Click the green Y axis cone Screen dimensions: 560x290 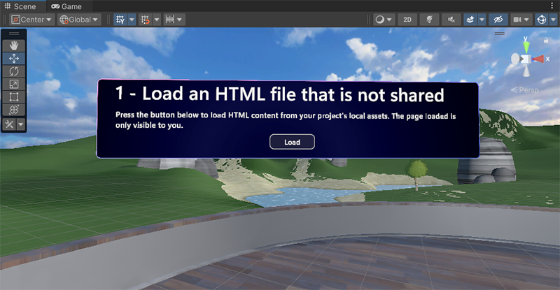pyautogui.click(x=526, y=48)
